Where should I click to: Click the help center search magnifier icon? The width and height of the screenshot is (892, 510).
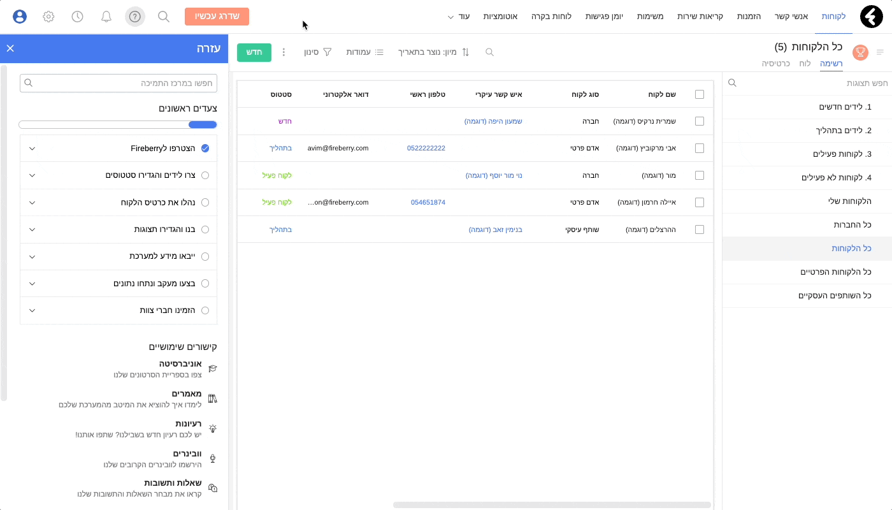click(x=28, y=84)
